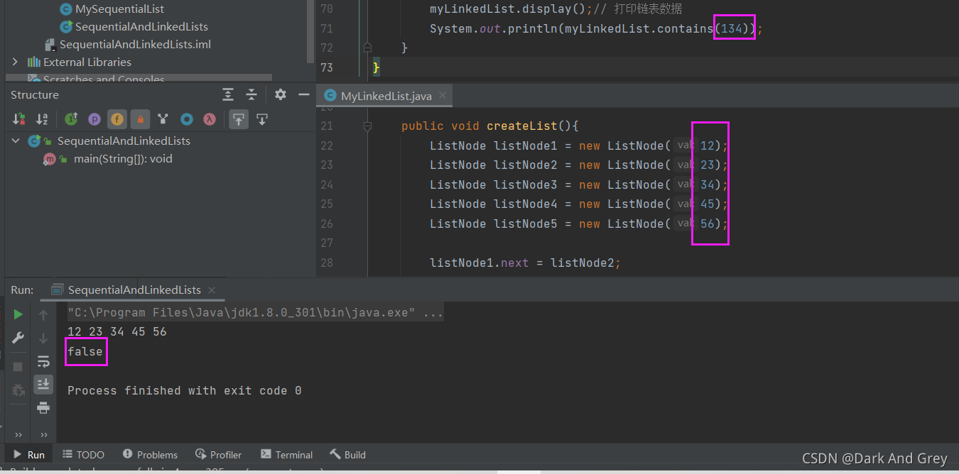The image size is (959, 474).
Task: Click Expand All in Structure panel
Action: click(228, 94)
